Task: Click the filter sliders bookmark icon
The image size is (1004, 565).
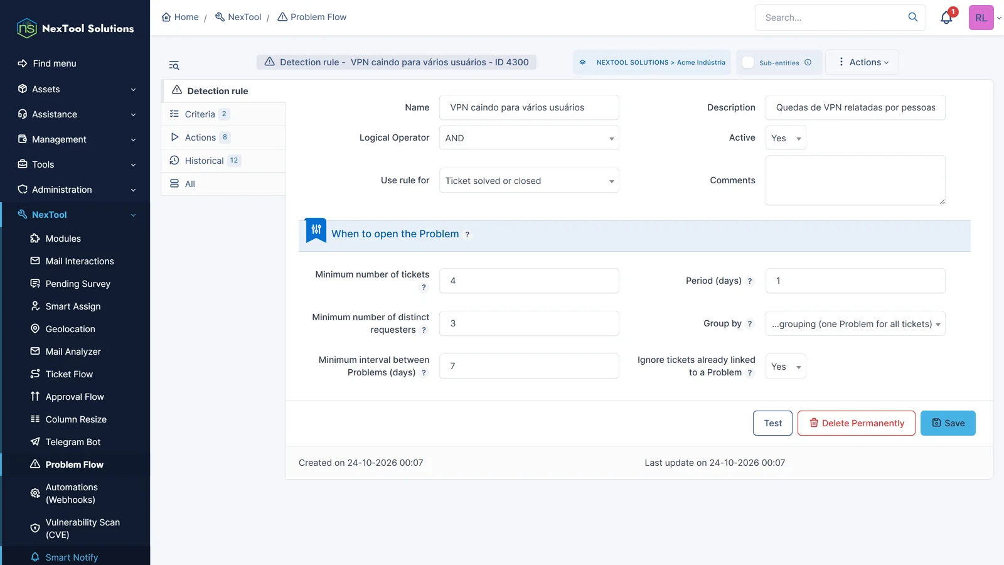Action: click(316, 230)
